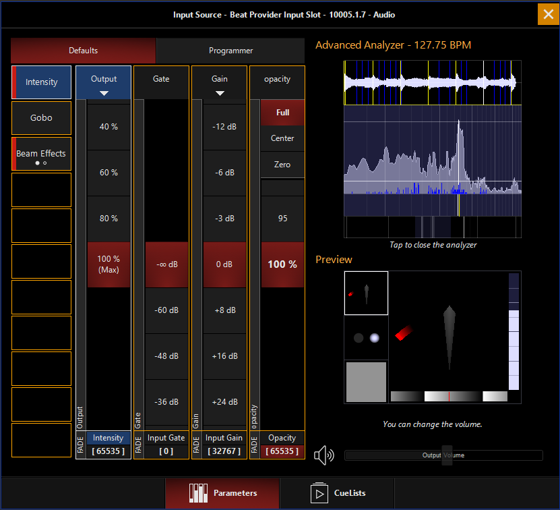Set gain to -6 dB
Image resolution: width=560 pixels, height=510 pixels.
224,173
